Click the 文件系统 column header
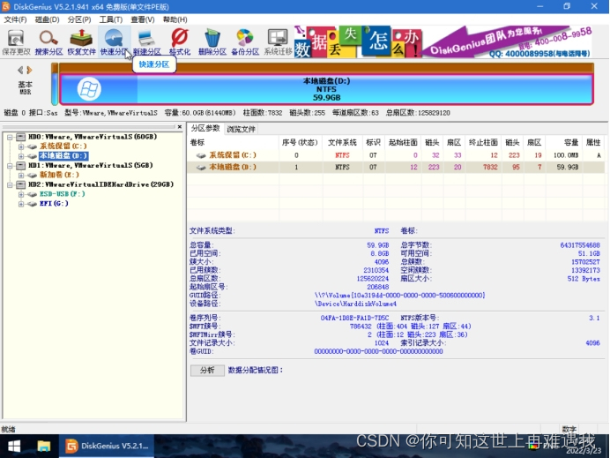 (342, 143)
